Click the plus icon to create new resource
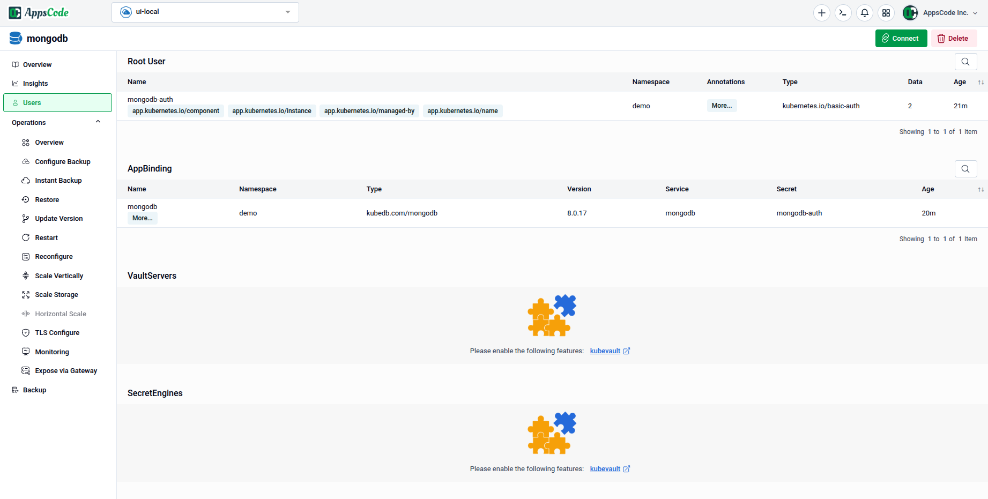This screenshot has width=988, height=499. [821, 12]
